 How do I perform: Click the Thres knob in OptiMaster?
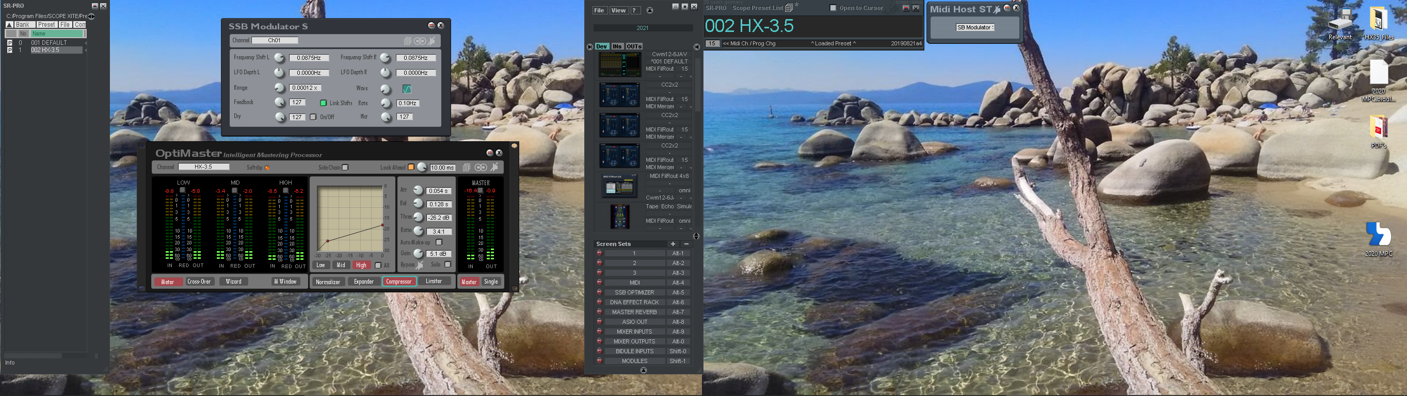click(x=419, y=217)
